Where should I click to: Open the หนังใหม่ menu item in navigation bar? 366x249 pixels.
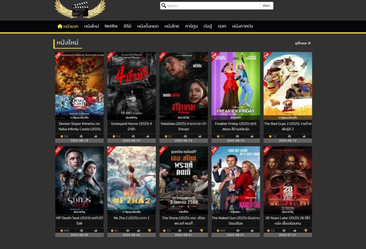click(91, 26)
